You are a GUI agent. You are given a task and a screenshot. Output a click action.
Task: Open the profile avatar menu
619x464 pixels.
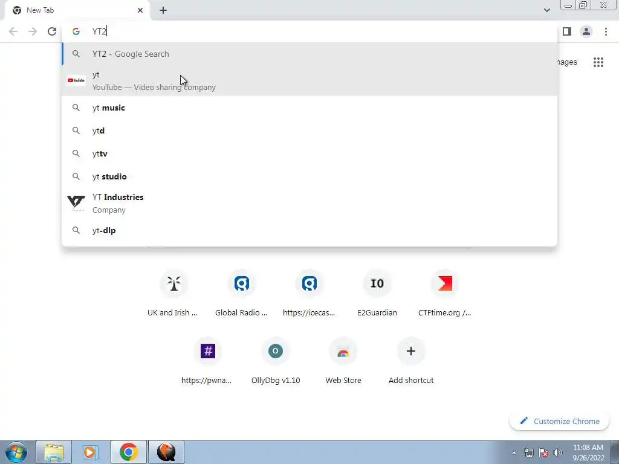tap(586, 31)
